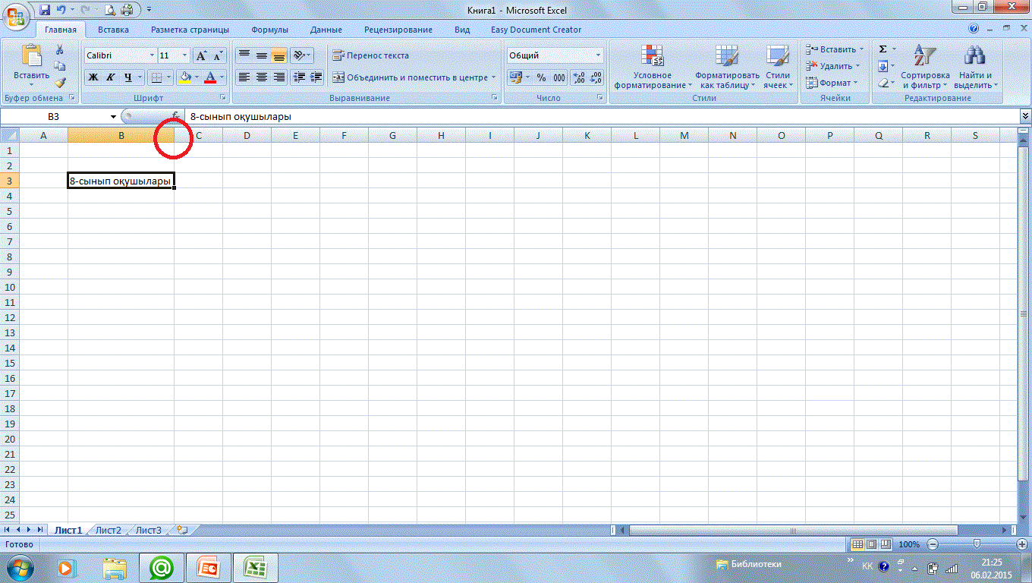This screenshot has height=583, width=1032.
Task: Apply percent number style
Action: (x=541, y=77)
